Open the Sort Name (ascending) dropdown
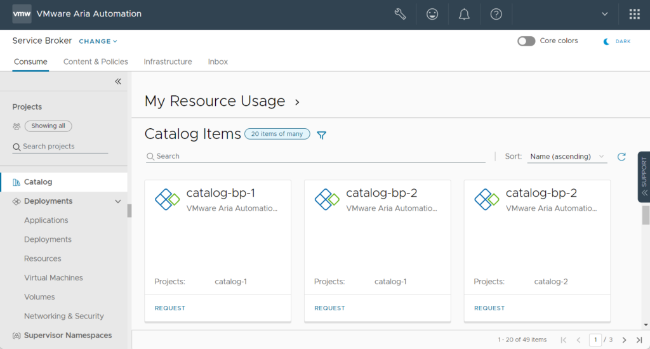The height and width of the screenshot is (349, 650). pos(567,157)
